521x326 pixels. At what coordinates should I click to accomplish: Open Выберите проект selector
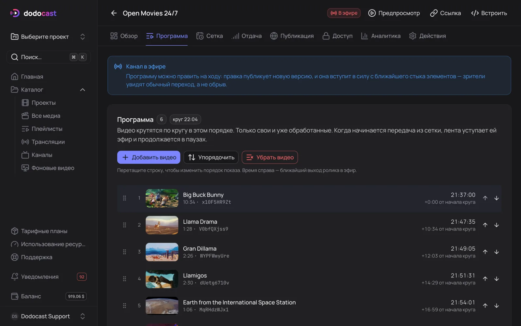tap(49, 37)
